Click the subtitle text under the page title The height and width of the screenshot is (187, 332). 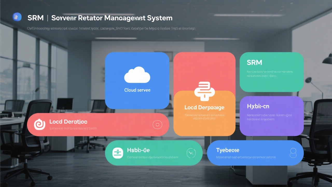click(x=111, y=28)
